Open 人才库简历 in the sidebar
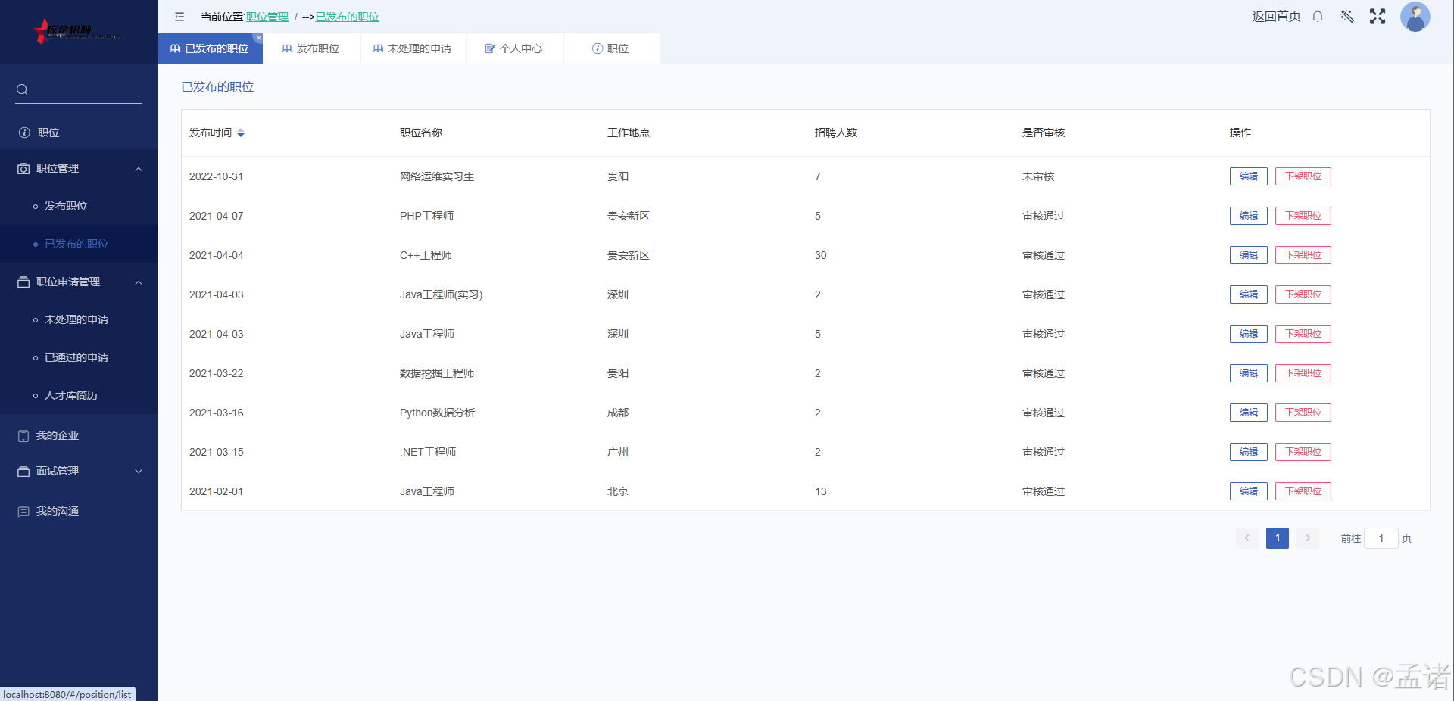The width and height of the screenshot is (1454, 701). pos(79,395)
